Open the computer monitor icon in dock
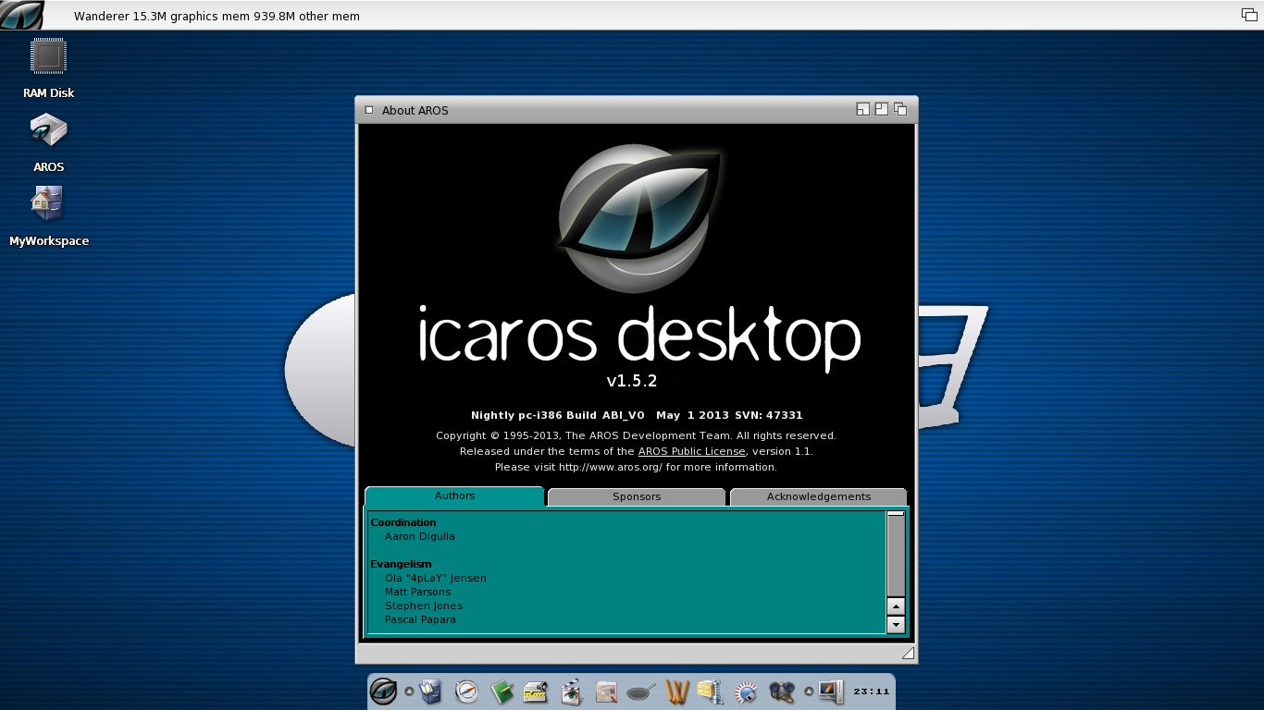The width and height of the screenshot is (1264, 710). point(831,692)
